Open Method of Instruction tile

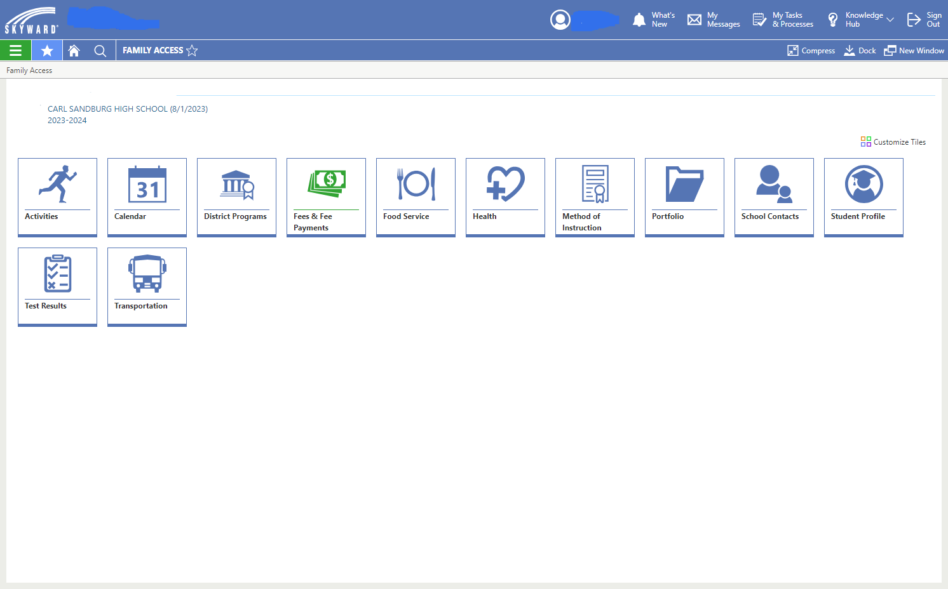[x=595, y=197]
